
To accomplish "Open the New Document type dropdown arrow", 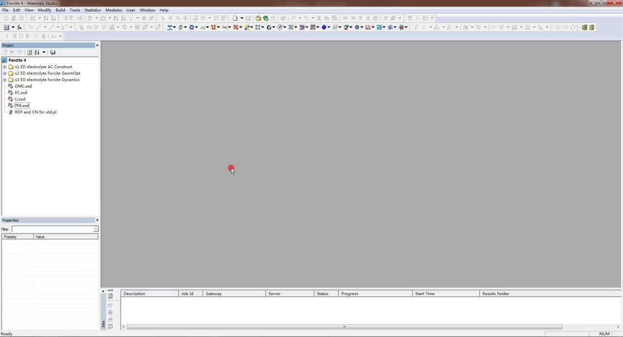I will (x=241, y=18).
